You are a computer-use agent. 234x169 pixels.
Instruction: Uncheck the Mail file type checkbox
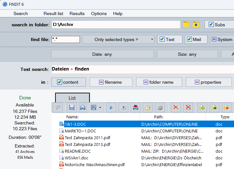pyautogui.click(x=189, y=39)
